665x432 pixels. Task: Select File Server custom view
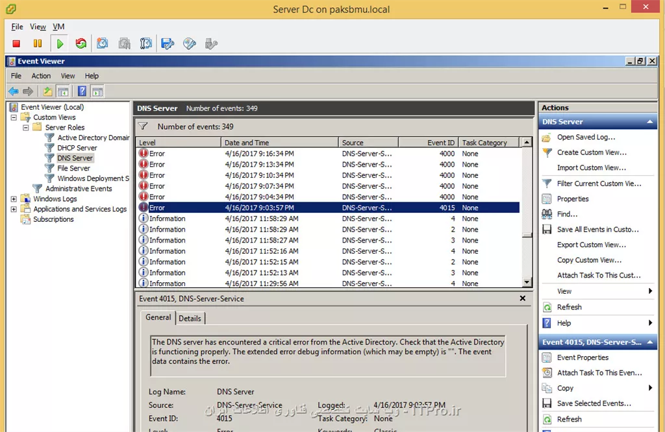(73, 168)
